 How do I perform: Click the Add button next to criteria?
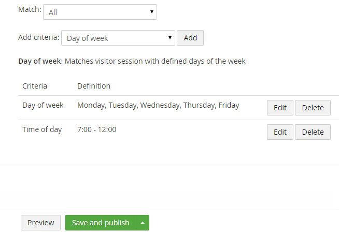(190, 38)
